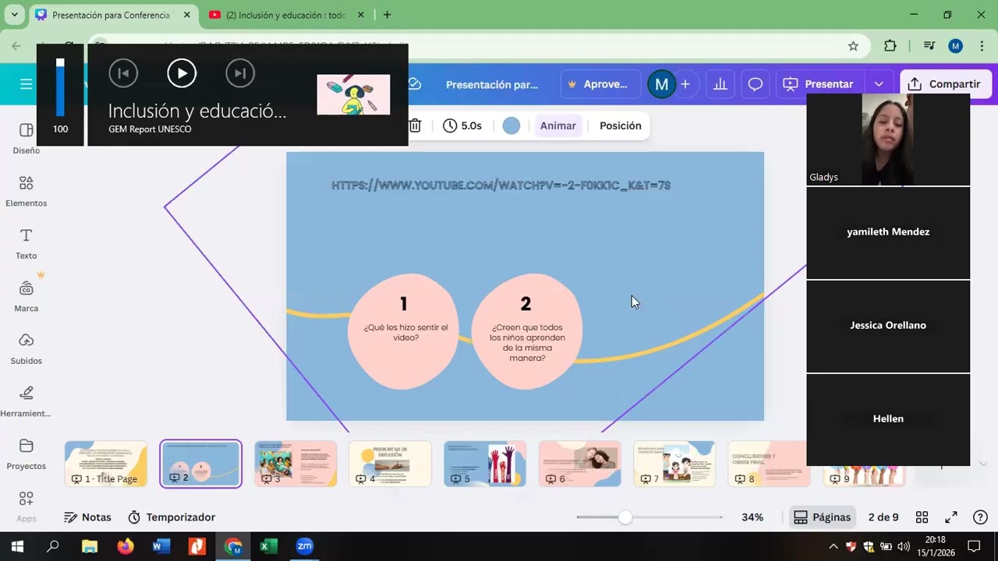Select the Texto tool in sidebar
Screen dimensions: 998x561
pyautogui.click(x=26, y=243)
